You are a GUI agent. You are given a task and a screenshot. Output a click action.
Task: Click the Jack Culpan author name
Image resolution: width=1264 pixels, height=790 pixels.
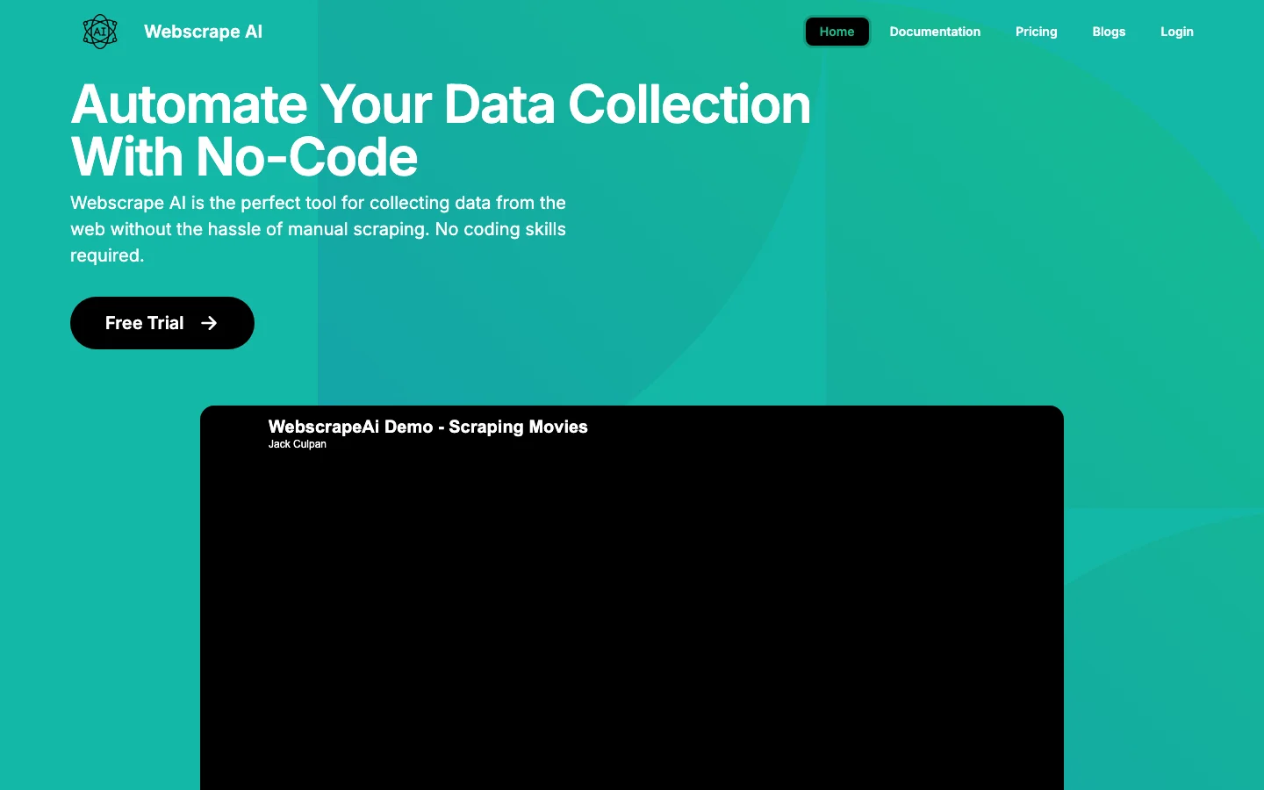coord(298,444)
